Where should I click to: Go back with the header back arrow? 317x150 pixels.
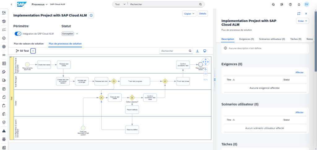click(11, 4)
